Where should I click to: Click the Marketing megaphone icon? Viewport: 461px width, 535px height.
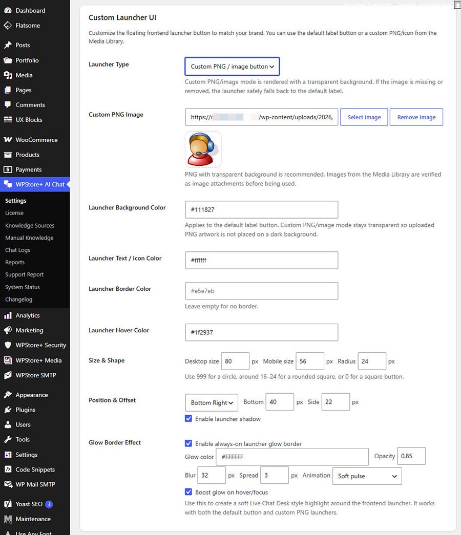[8, 330]
